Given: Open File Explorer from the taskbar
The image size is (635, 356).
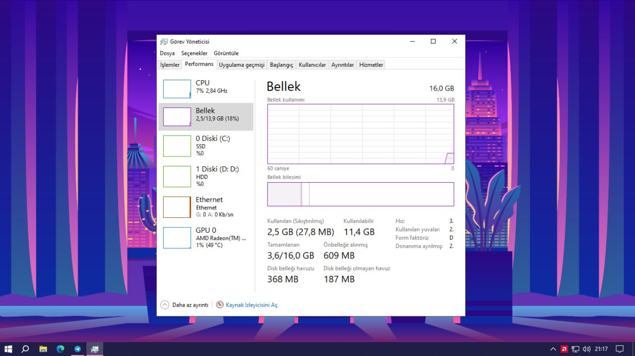Looking at the screenshot, I should [43, 349].
